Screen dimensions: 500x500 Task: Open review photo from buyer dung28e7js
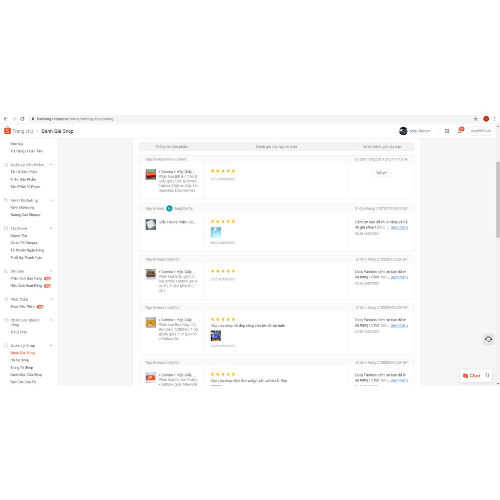click(216, 232)
